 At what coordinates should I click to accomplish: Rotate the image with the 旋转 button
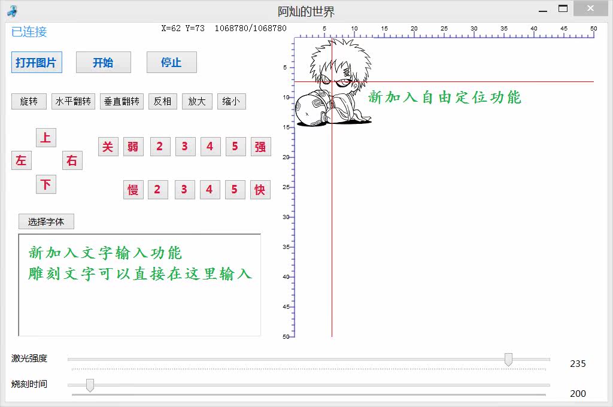29,101
